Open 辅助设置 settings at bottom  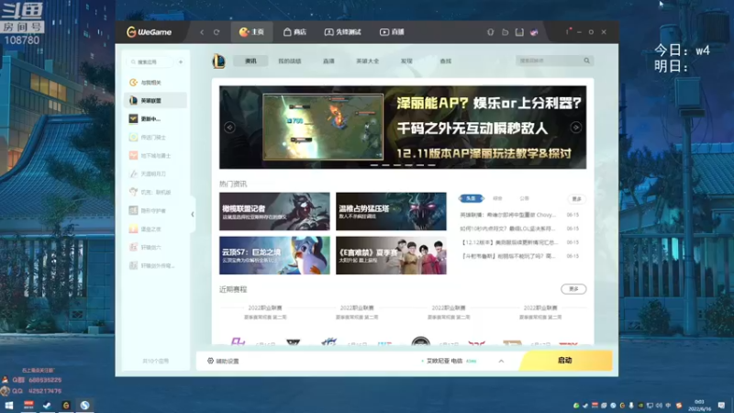[x=223, y=361]
